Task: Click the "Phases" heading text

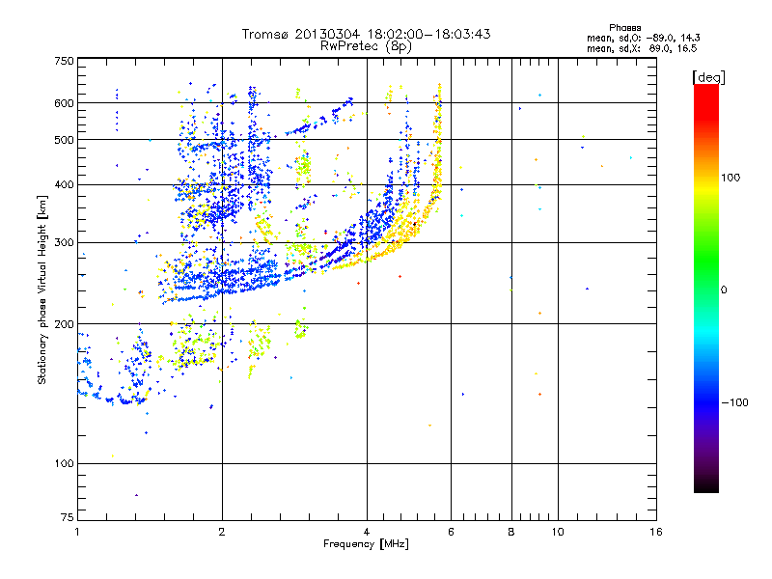Action: click(624, 28)
